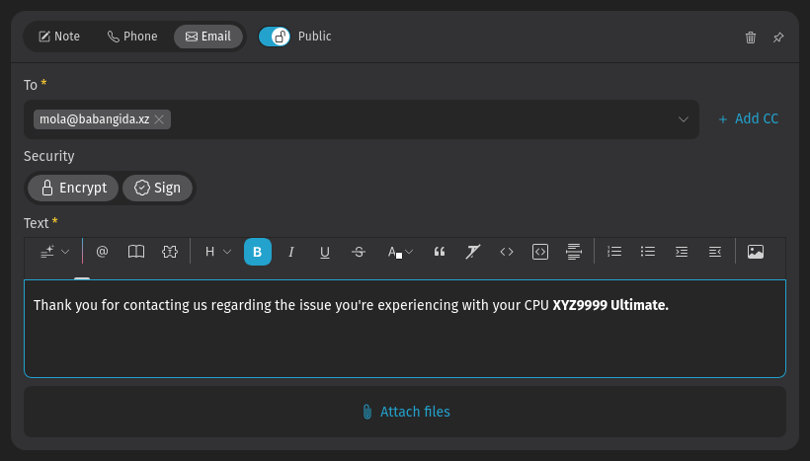Insert a text module snippet
Viewport: 810px width, 461px height.
tap(170, 252)
